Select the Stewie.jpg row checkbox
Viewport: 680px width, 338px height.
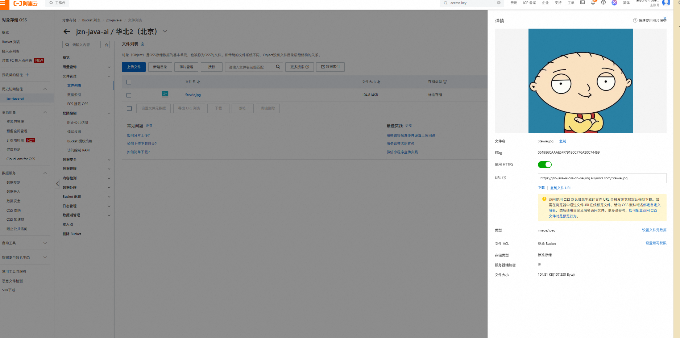click(129, 95)
